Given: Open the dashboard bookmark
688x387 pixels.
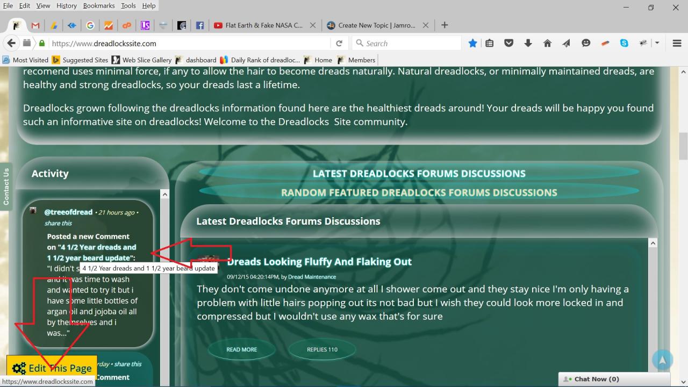Looking at the screenshot, I should (x=196, y=60).
